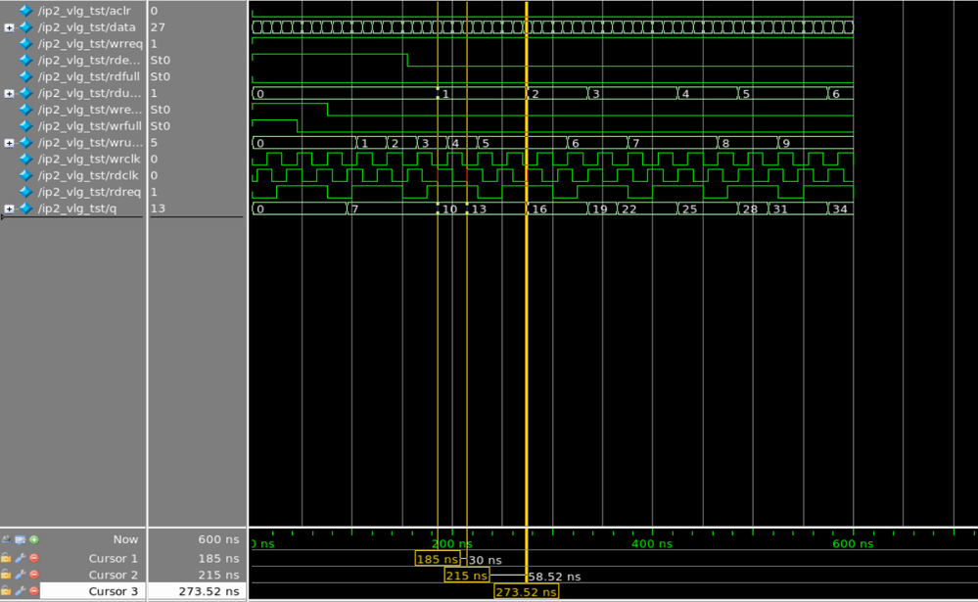Click the wru... waveform segment labeled 7
Viewport: 978px width, 602px height.
[673, 143]
